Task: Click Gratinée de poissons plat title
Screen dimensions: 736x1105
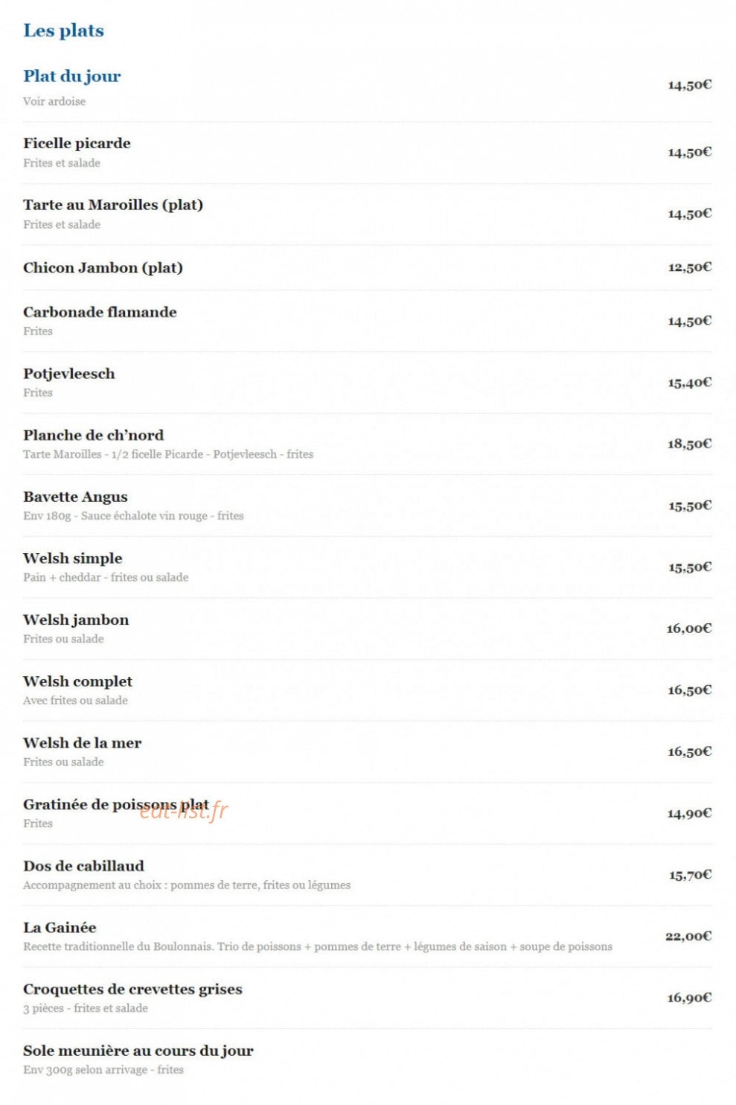Action: [116, 805]
